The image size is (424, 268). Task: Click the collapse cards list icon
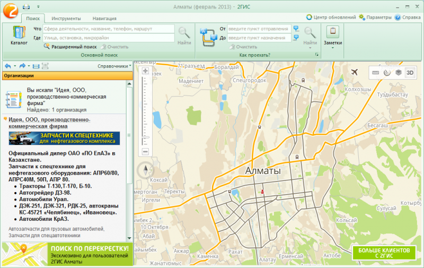point(36,66)
